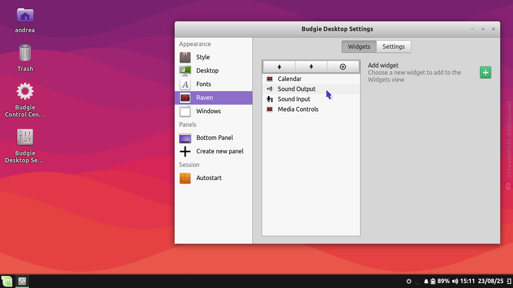The width and height of the screenshot is (513, 288).
Task: Open the Linux Mint menu in panel
Action: click(x=7, y=281)
